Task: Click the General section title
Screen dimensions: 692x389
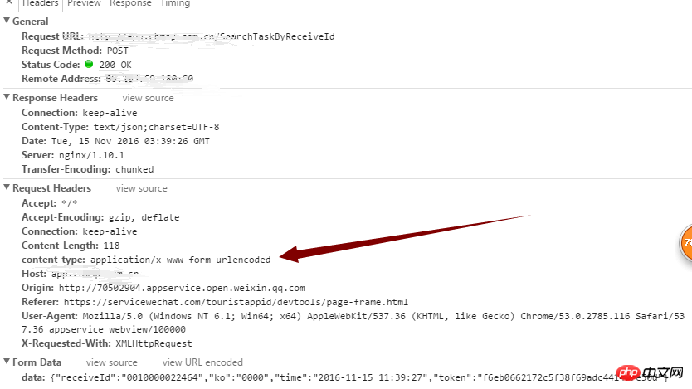Action: (x=30, y=22)
